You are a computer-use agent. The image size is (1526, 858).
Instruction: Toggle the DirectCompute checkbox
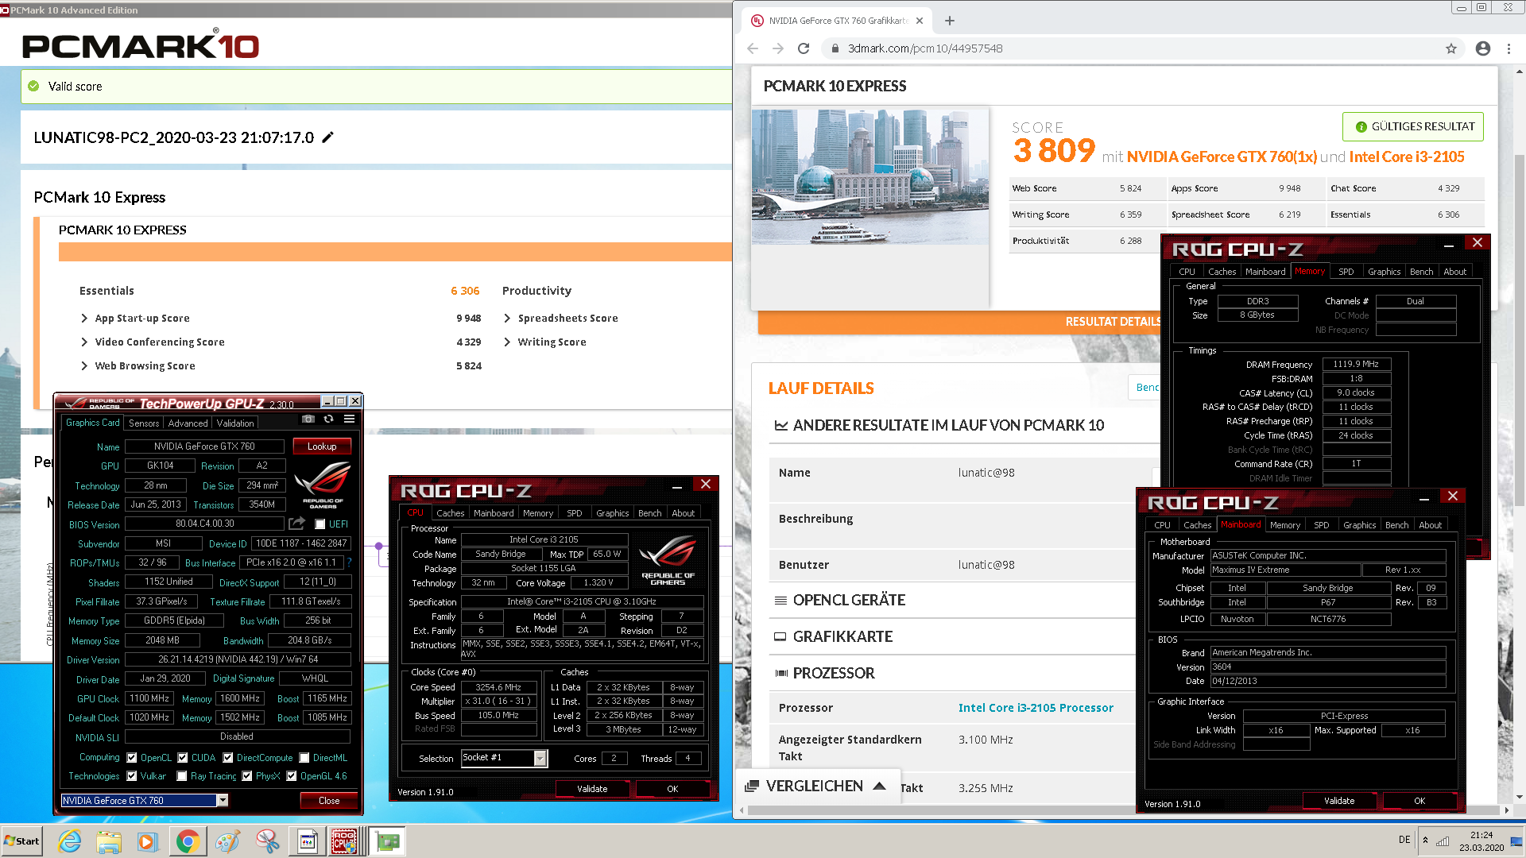pyautogui.click(x=228, y=758)
